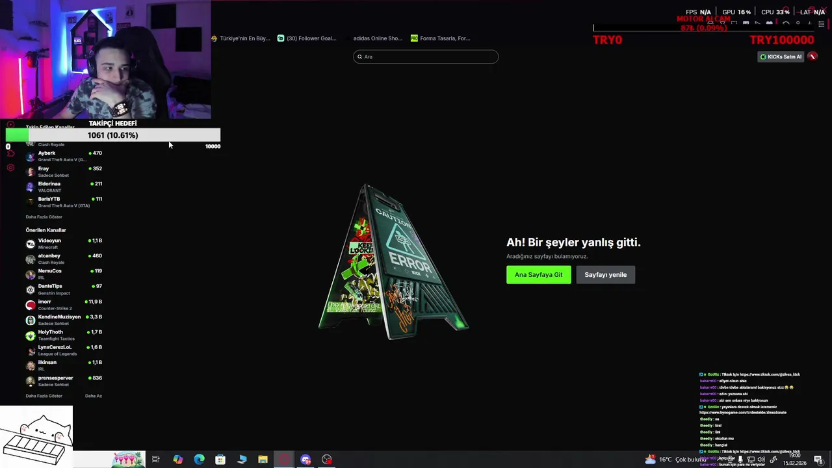Open the PC monitor app on taskbar
This screenshot has width=832, height=468.
click(x=242, y=460)
